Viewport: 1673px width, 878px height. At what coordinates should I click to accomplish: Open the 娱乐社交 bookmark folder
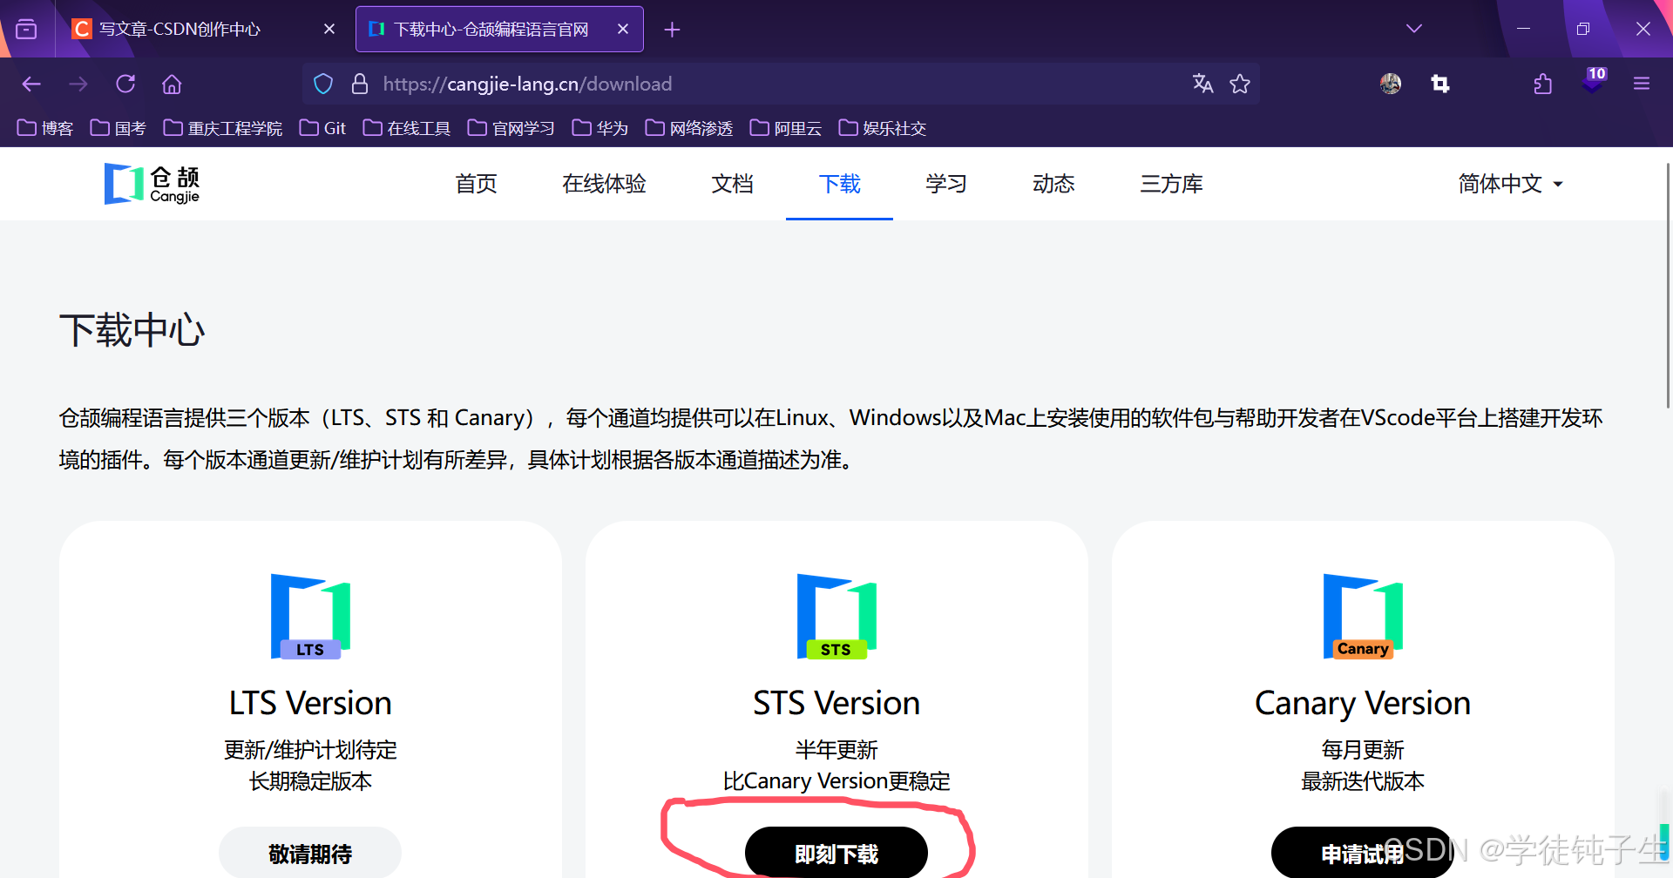coord(883,128)
